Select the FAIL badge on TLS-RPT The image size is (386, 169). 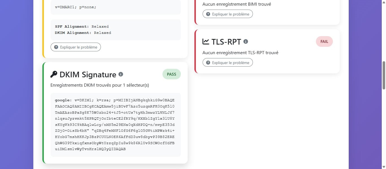[324, 41]
